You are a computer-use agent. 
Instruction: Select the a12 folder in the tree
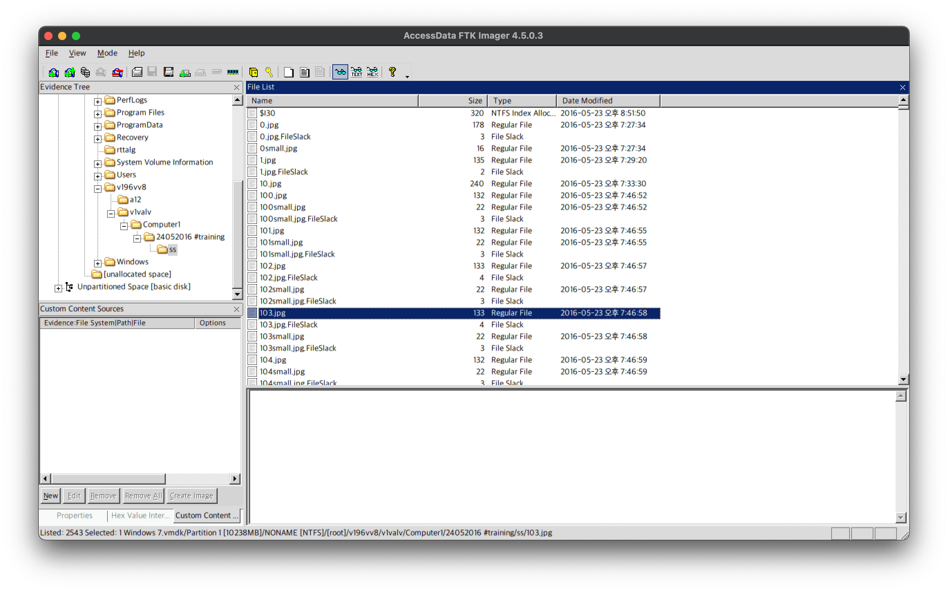tap(135, 200)
